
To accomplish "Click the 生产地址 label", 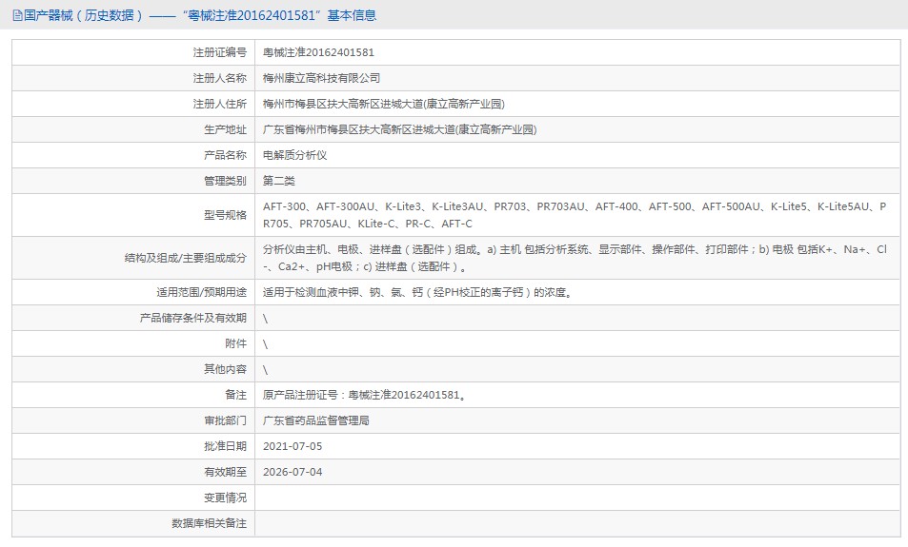I will tap(225, 129).
